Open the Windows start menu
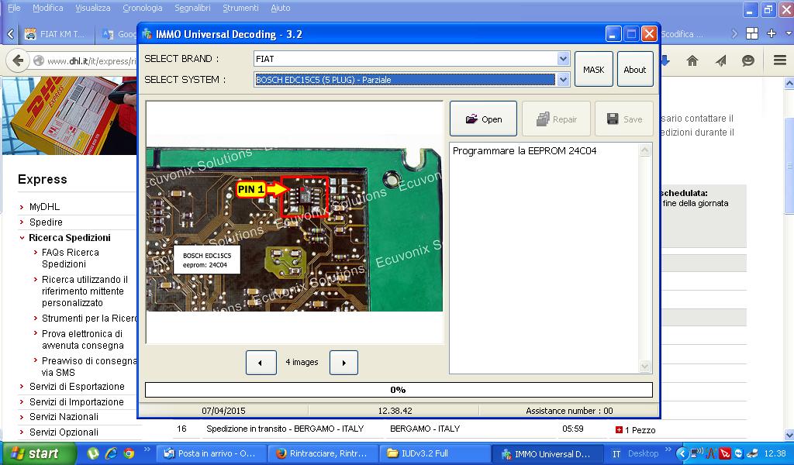The height and width of the screenshot is (465, 794). click(x=39, y=453)
